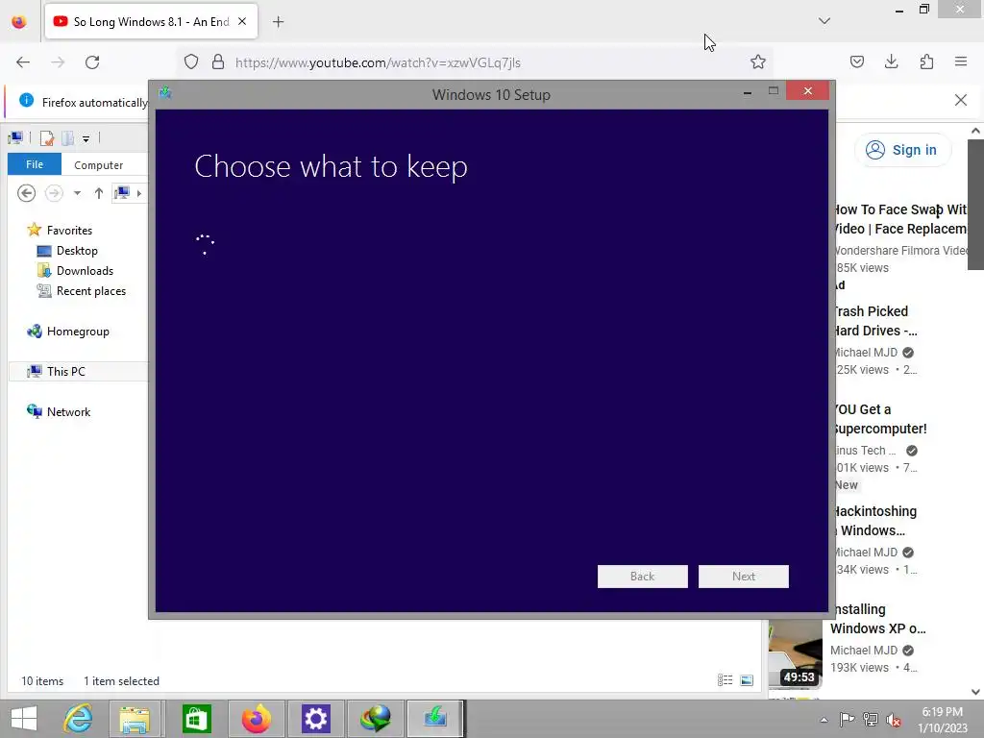Bookmark this page with the star
Screen dimensions: 984x738
point(758,62)
